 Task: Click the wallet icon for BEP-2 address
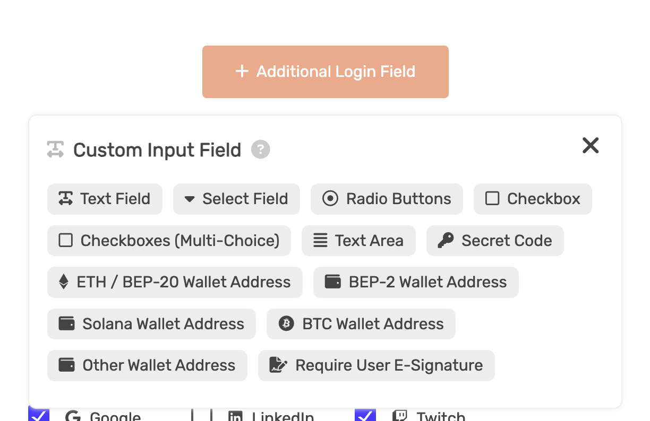tap(333, 282)
